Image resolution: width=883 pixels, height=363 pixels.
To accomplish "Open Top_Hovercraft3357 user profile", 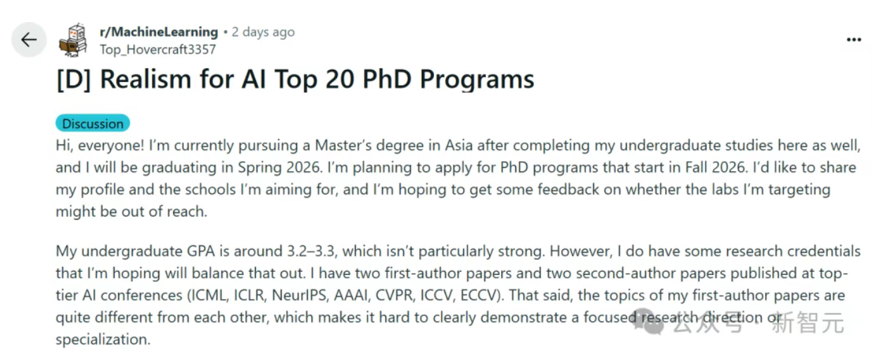I will pyautogui.click(x=157, y=49).
